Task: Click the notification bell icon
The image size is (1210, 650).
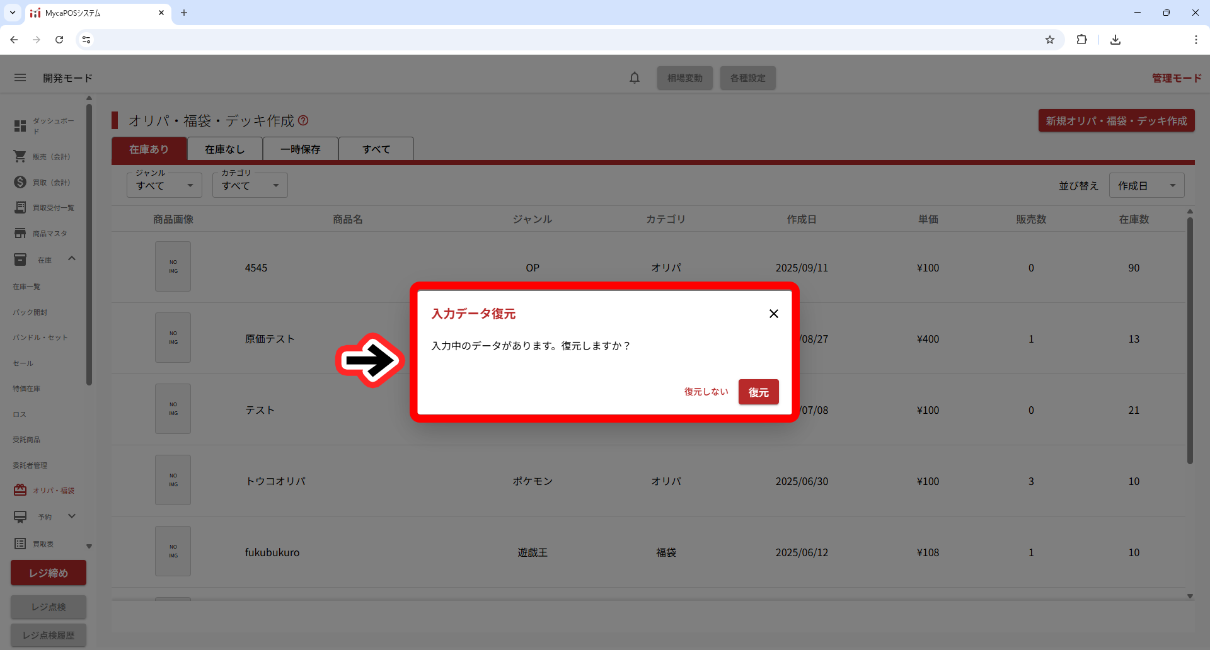Action: (635, 77)
